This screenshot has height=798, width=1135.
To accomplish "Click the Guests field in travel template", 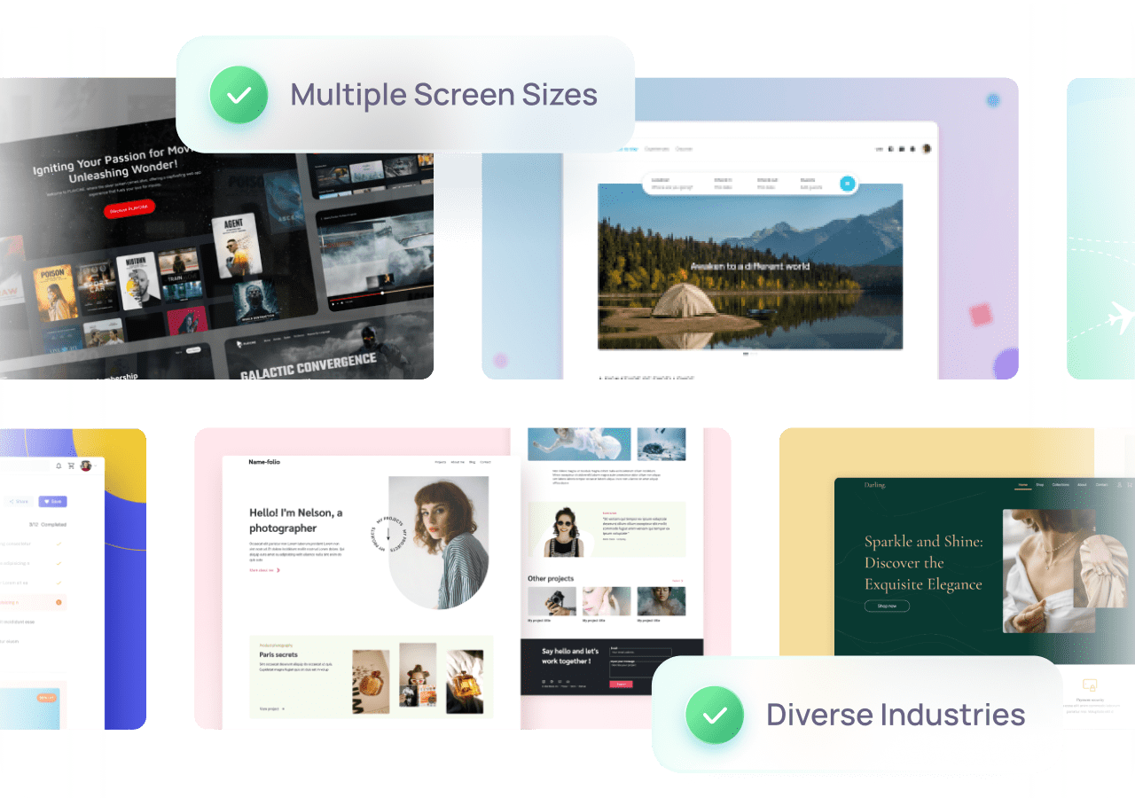I will (813, 184).
